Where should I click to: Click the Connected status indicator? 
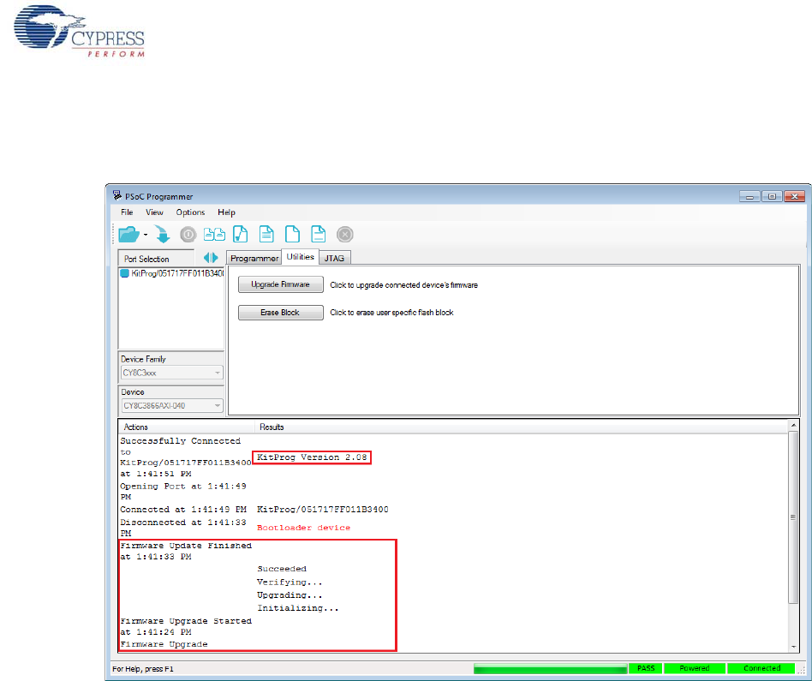coord(761,668)
